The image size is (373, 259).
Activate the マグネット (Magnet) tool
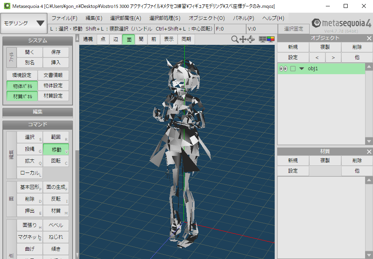[x=30, y=236]
